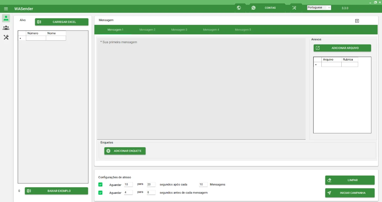Image resolution: width=382 pixels, height=202 pixels.
Task: Click the empty Nome cell
Action: coord(56,38)
